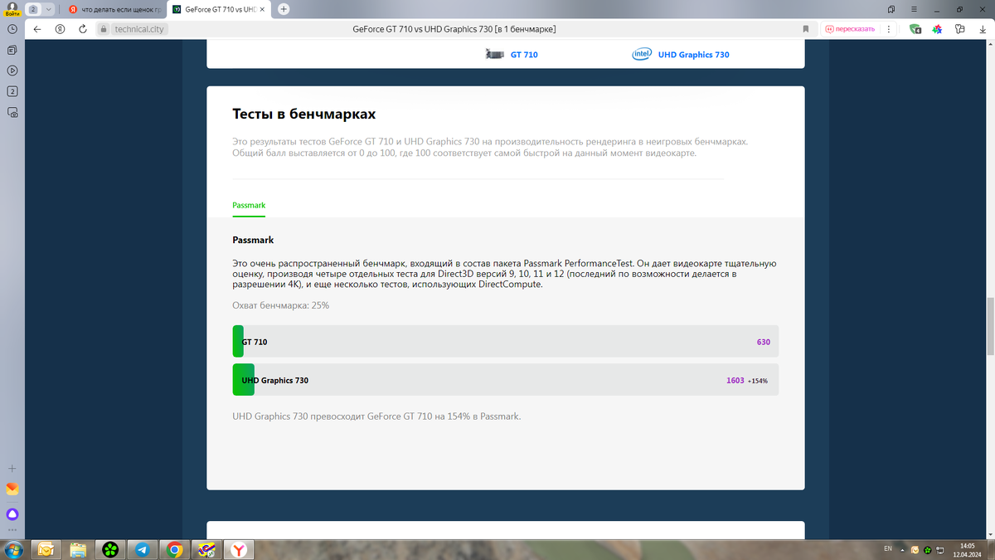Select the Passmark benchmark tab
This screenshot has height=560, width=995.
[249, 205]
